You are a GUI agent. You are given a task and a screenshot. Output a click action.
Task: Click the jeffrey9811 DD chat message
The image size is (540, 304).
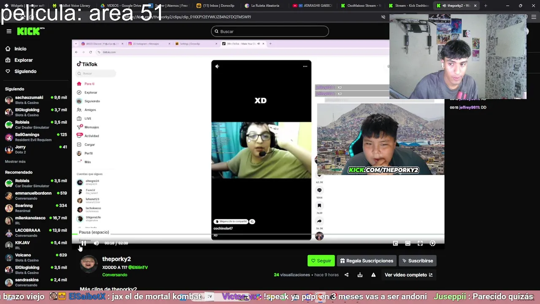click(x=468, y=107)
